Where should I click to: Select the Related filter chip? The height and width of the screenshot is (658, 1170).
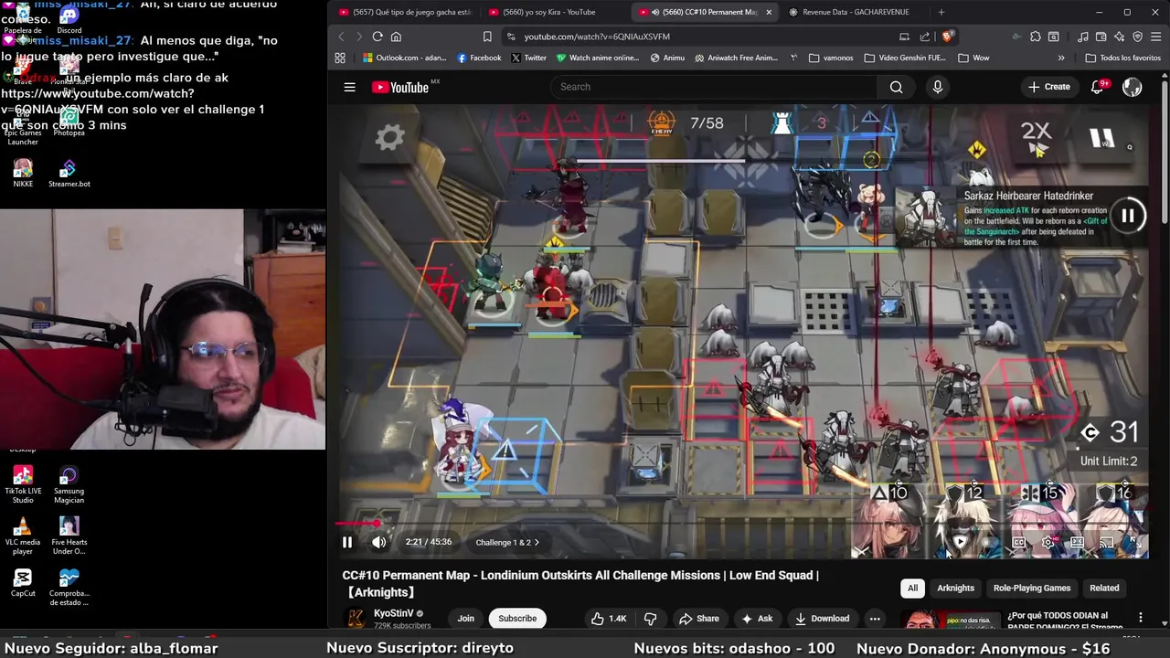click(x=1104, y=588)
